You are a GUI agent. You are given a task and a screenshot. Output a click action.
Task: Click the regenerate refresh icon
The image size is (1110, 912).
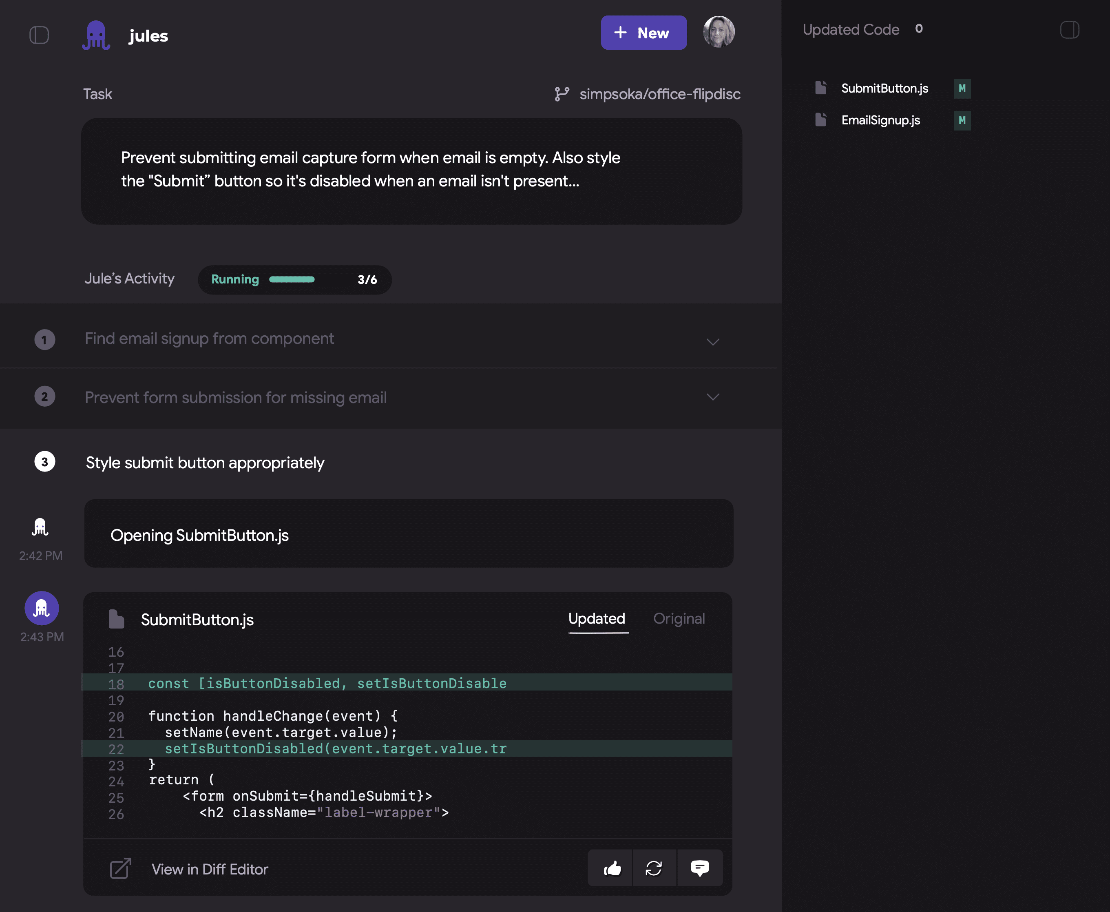pos(654,868)
